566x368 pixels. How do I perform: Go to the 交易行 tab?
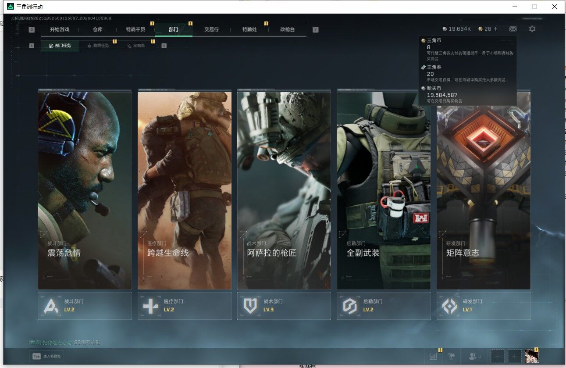211,29
